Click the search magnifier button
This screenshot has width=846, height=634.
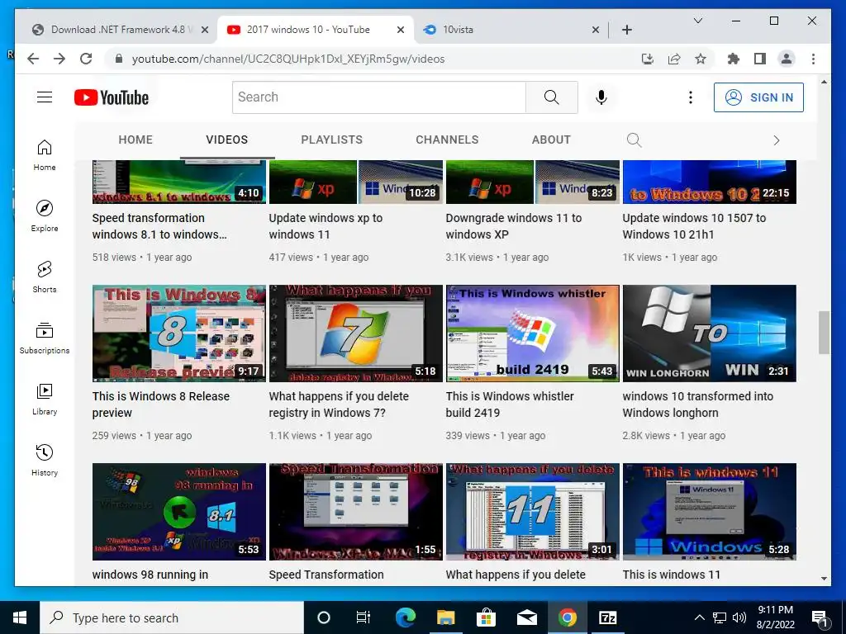[x=551, y=97]
